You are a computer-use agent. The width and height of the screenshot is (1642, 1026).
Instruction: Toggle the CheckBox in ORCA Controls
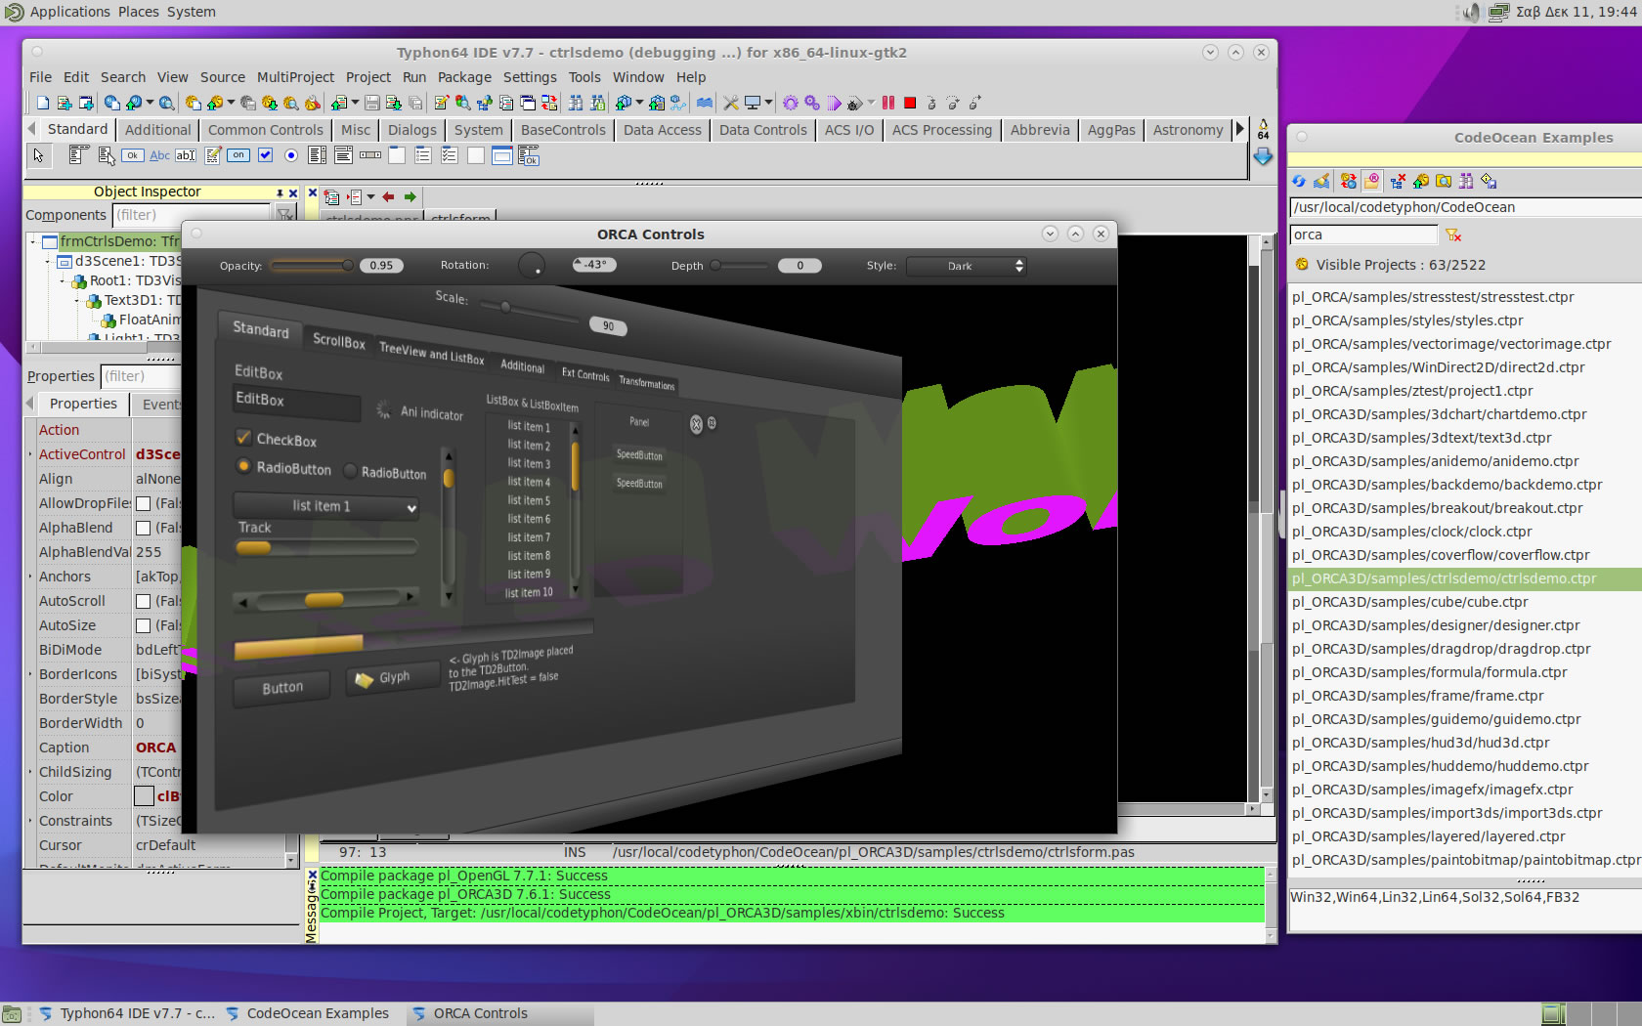243,438
